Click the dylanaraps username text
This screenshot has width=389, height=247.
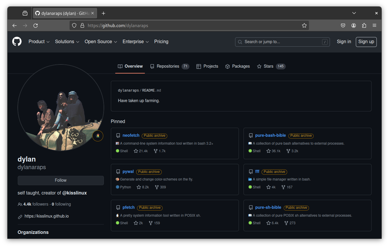click(x=32, y=167)
